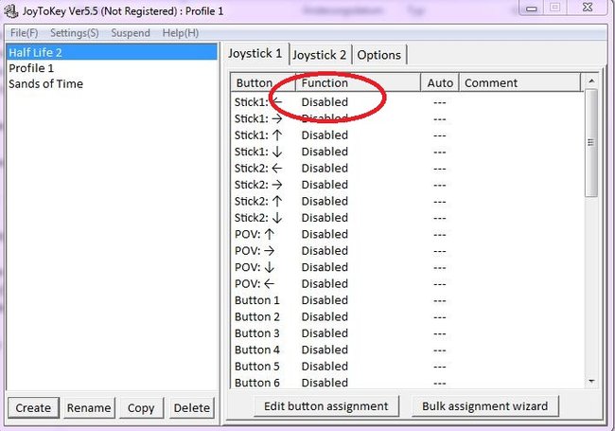Select the Stick1 right arrow row

pos(407,118)
